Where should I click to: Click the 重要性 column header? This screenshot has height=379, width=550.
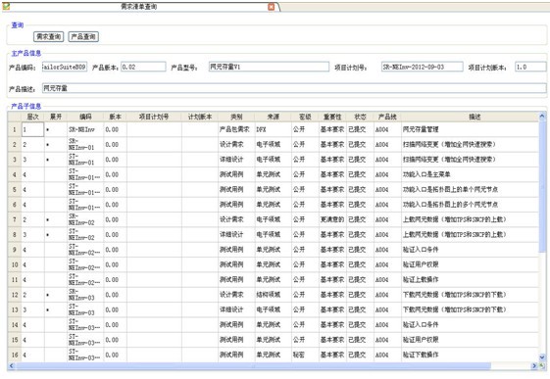click(x=332, y=117)
